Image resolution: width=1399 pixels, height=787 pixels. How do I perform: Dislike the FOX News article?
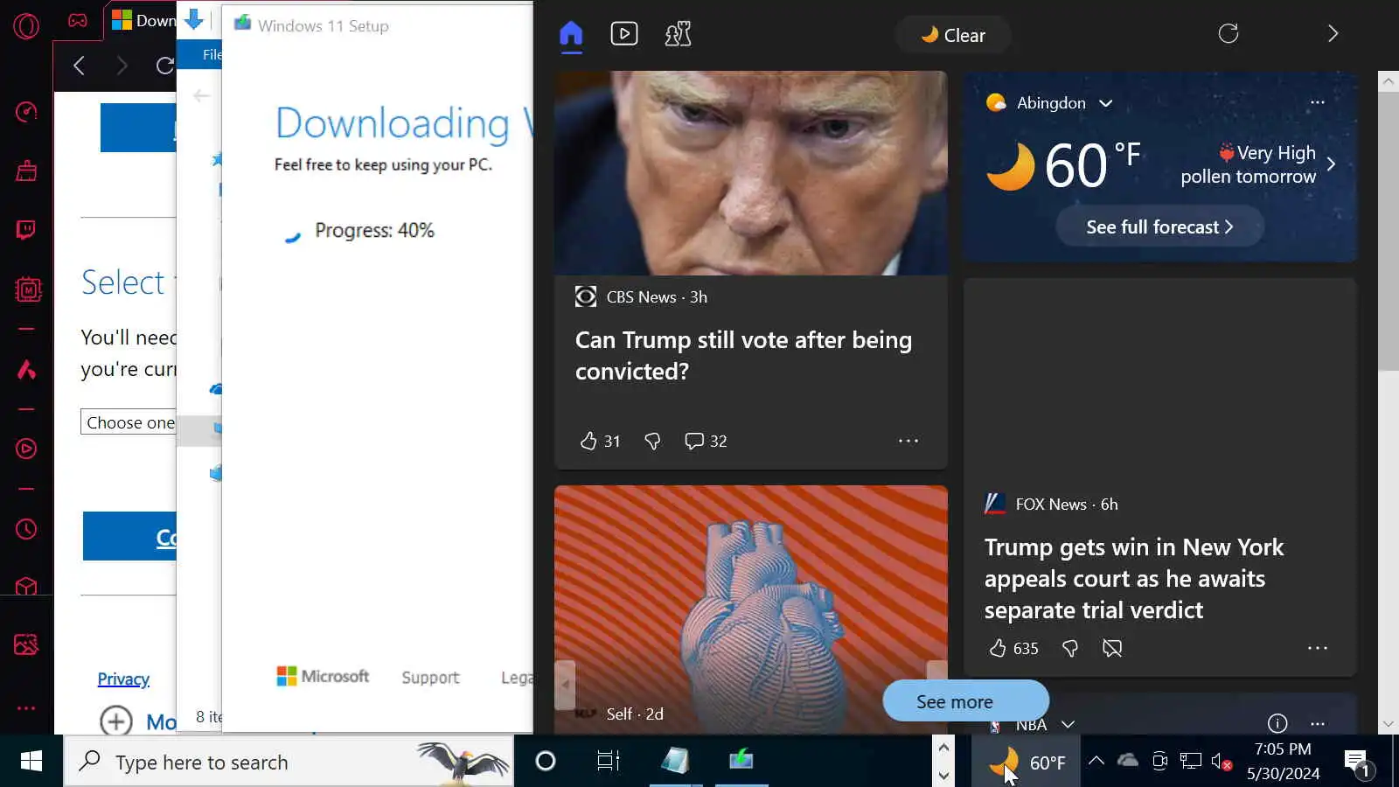click(1069, 648)
